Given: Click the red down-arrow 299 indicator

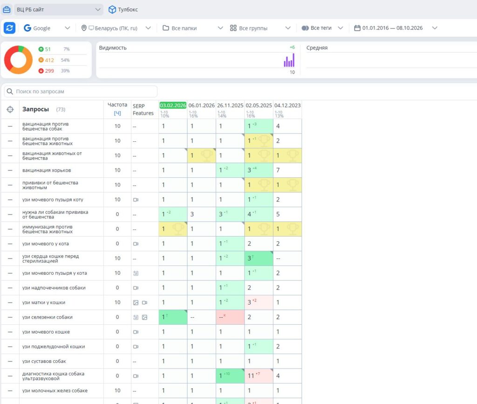Looking at the screenshot, I should coord(46,71).
